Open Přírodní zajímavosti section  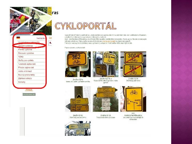(31, 67)
